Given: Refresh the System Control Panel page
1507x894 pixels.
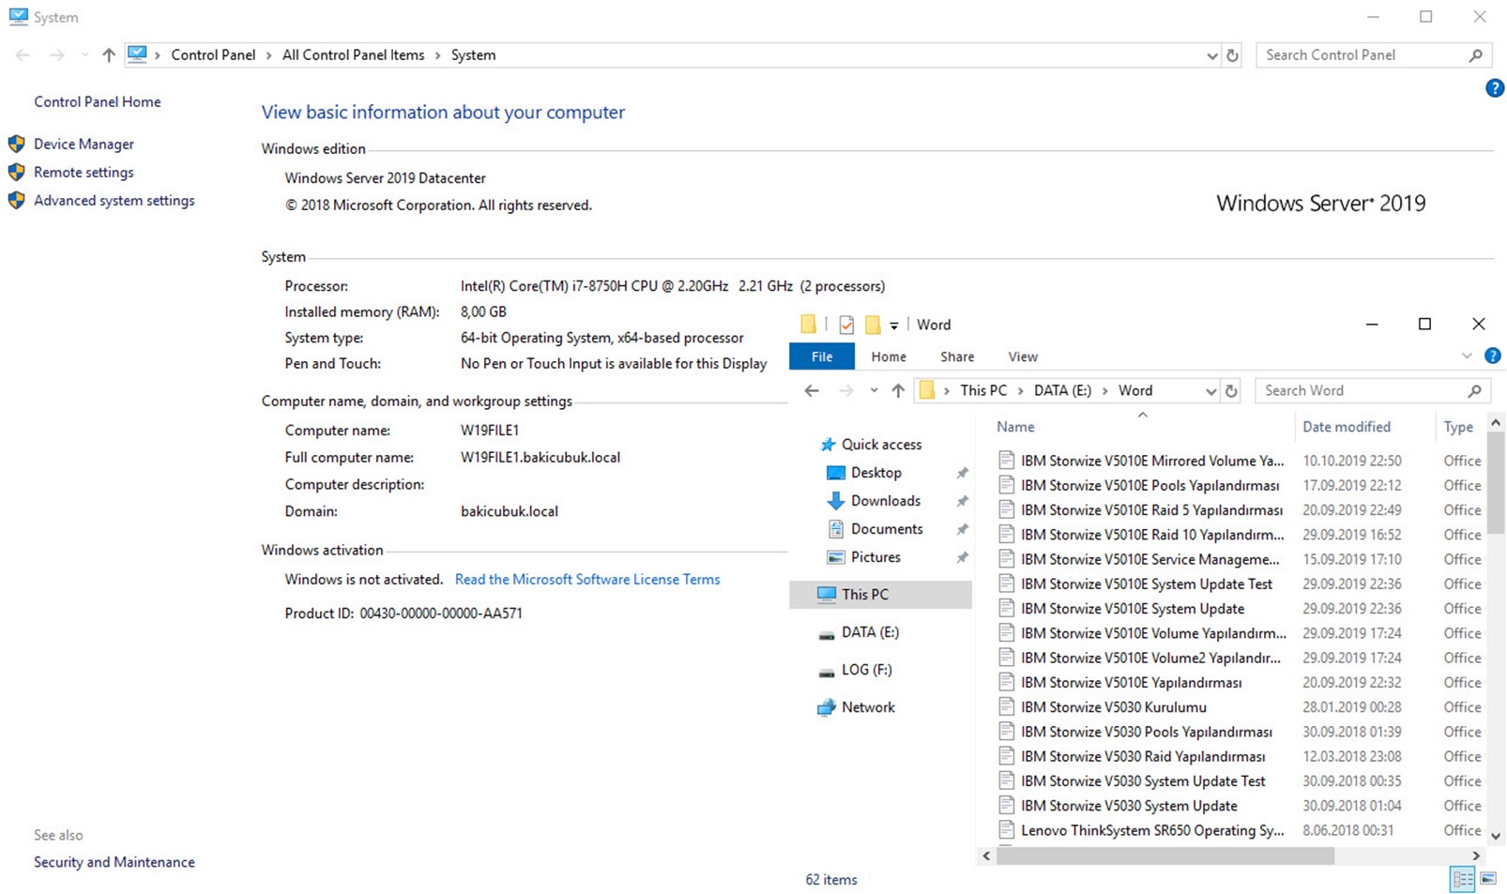Looking at the screenshot, I should 1232,55.
